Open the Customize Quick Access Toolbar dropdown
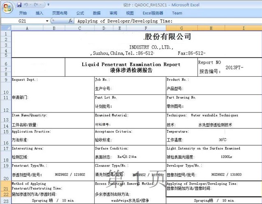262x204 pixels. [49, 5]
